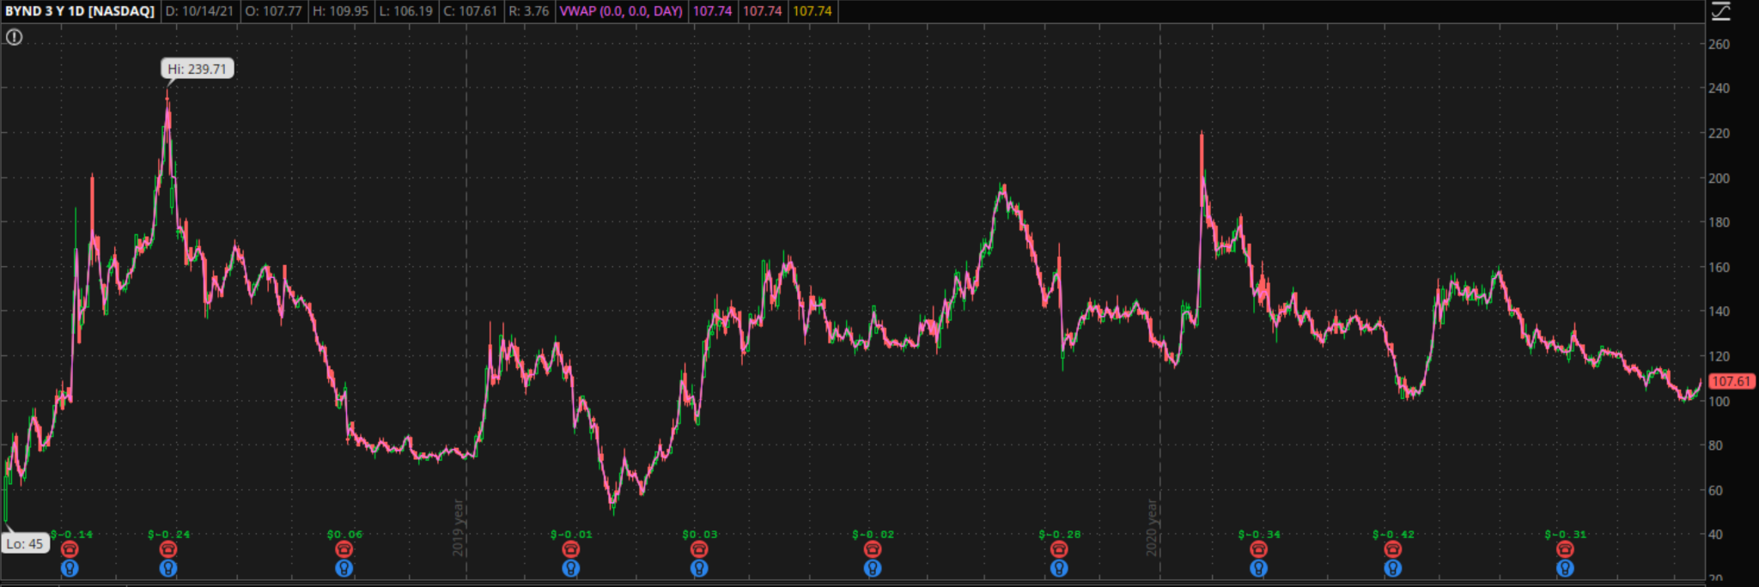1759x587 pixels.
Task: Click the red phone icon under $0.06
Action: [x=344, y=549]
